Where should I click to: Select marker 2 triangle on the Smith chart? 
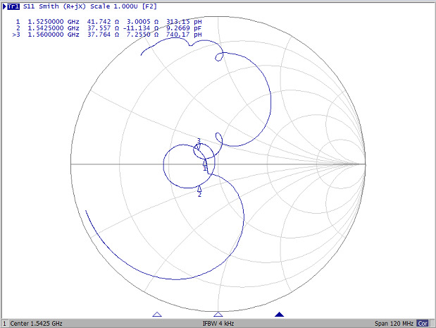(x=199, y=188)
